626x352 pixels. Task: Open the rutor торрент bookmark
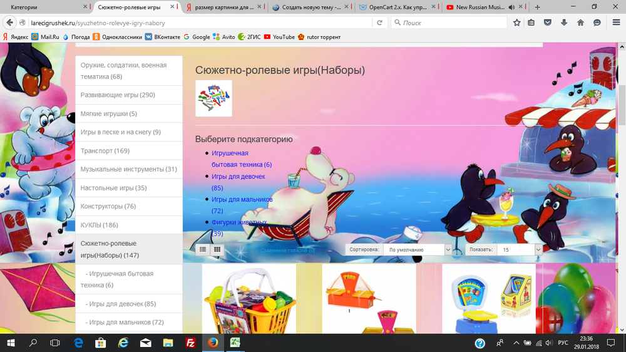[x=319, y=37]
